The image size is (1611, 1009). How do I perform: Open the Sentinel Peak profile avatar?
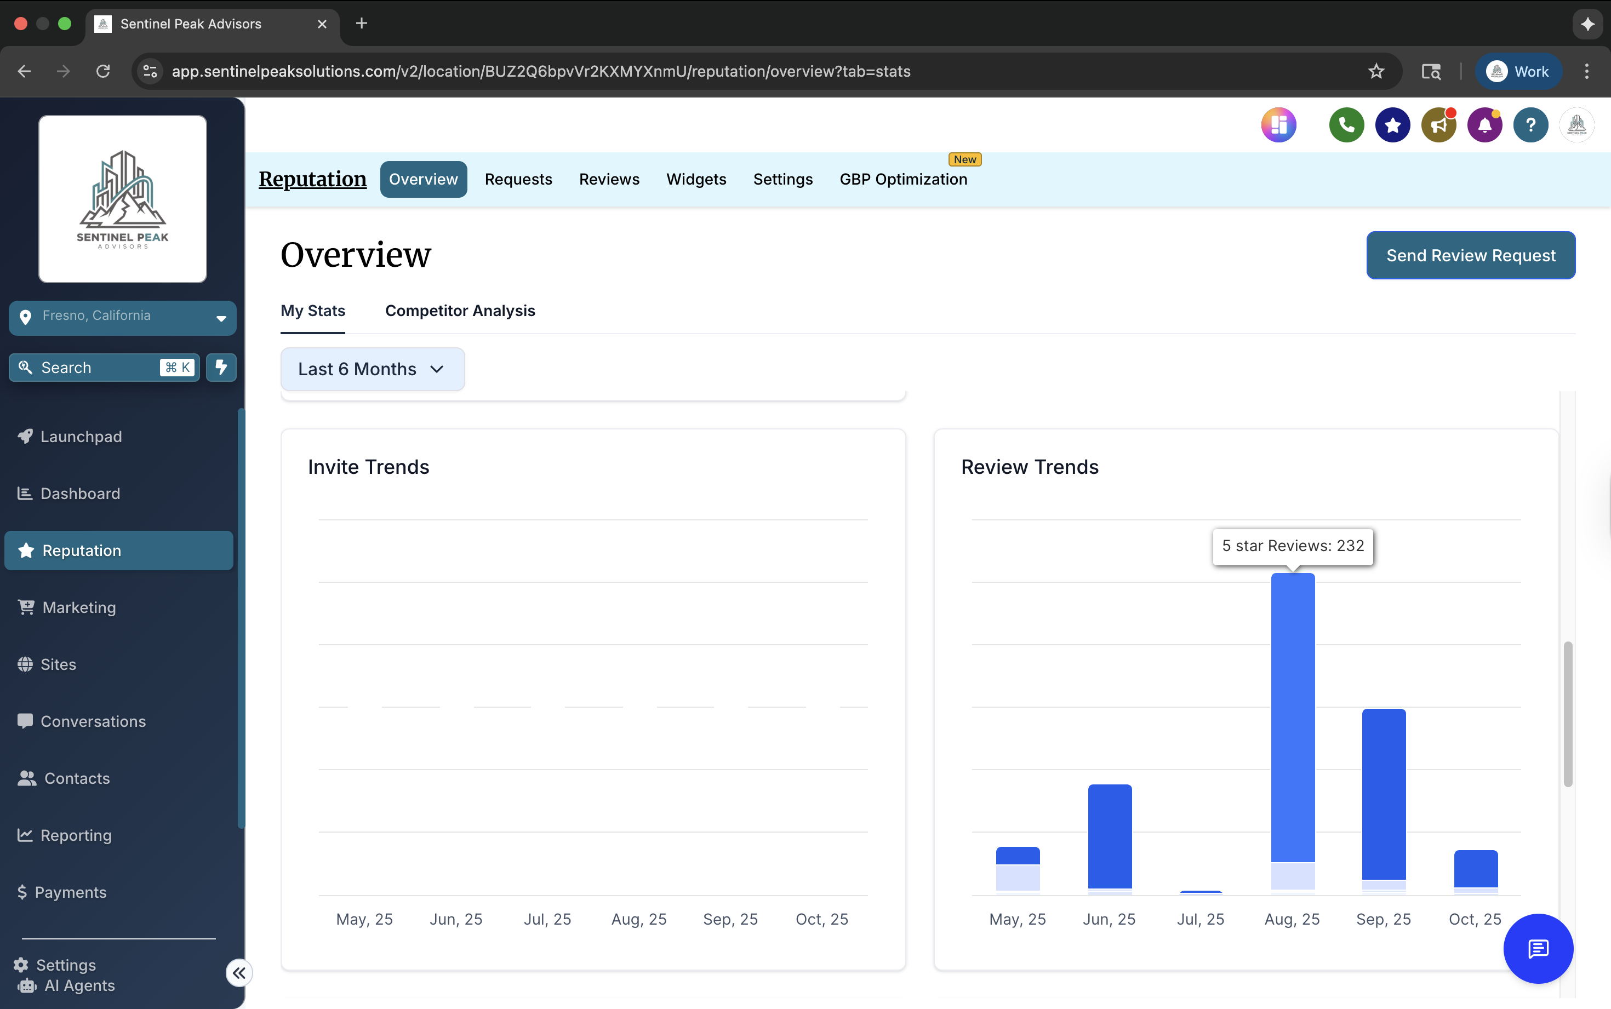(1576, 125)
